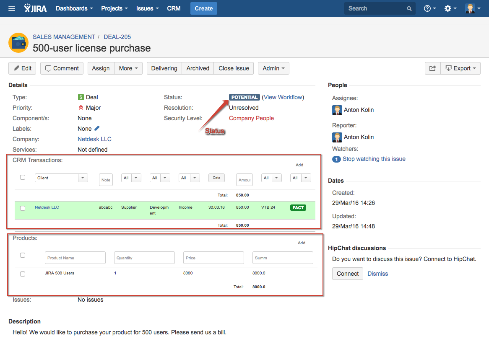Edit labels with the pencil icon
Viewport: 489px width, 344px height.
(x=97, y=129)
